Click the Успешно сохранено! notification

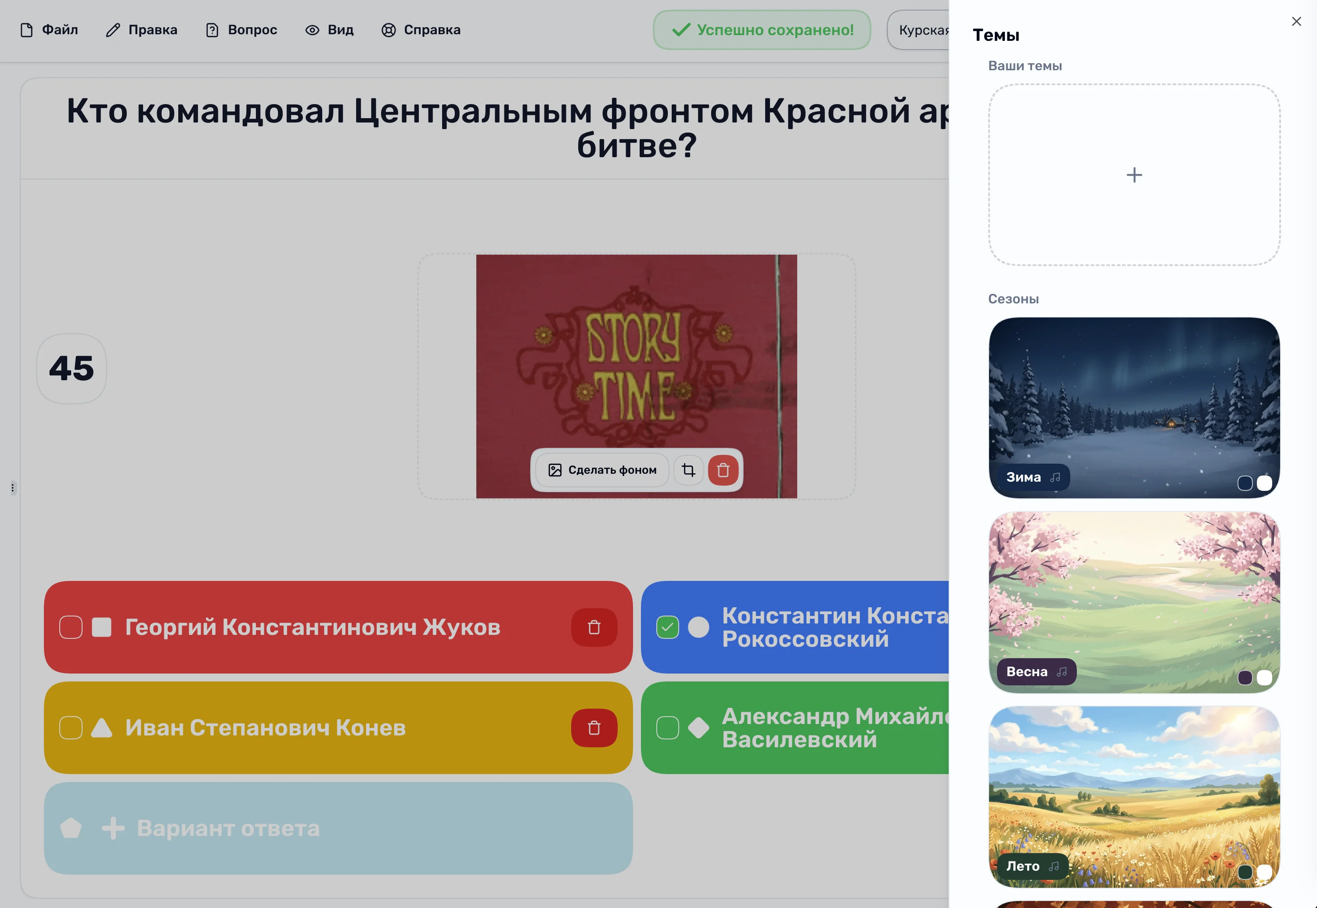[x=762, y=29]
